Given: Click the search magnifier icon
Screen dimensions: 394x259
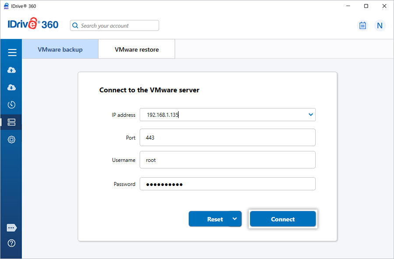Looking at the screenshot, I should point(75,25).
